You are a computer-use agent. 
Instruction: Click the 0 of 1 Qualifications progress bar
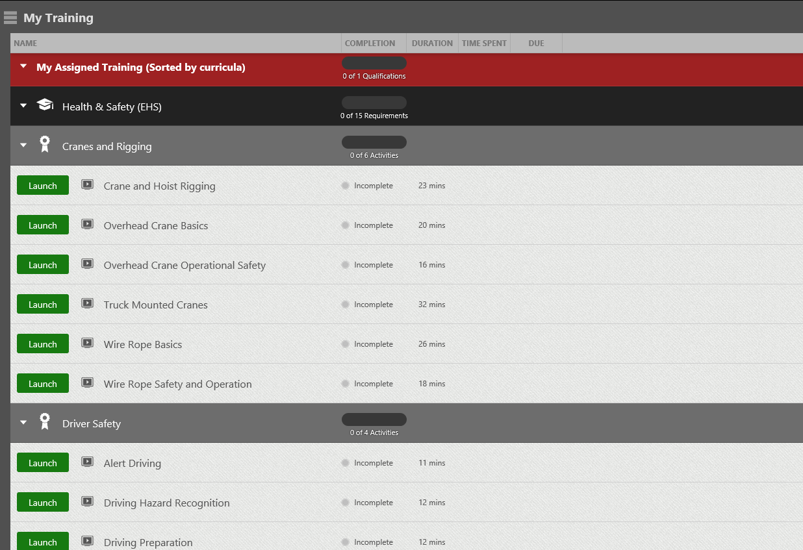tap(374, 63)
